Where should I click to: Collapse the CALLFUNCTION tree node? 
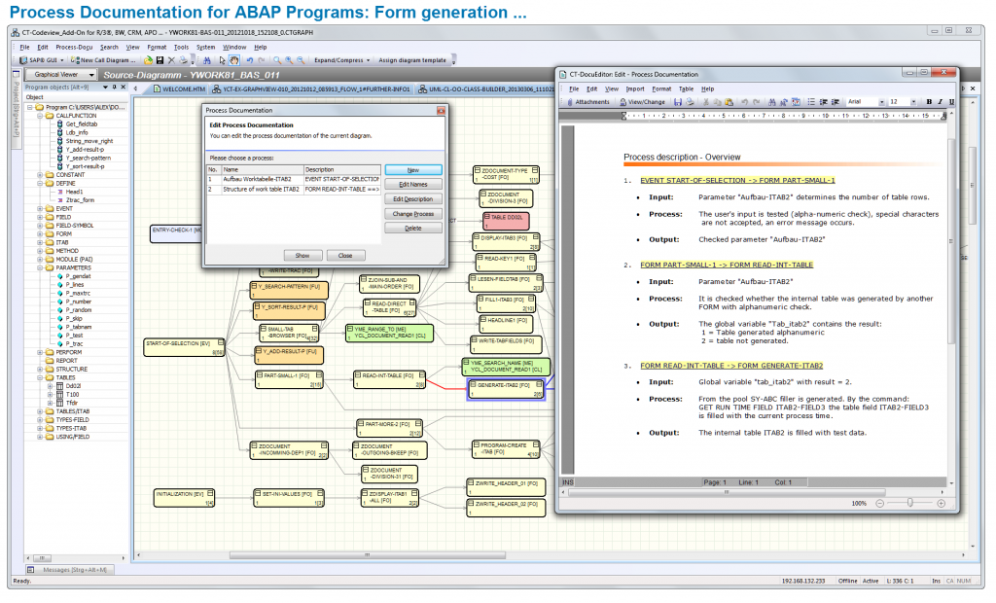[39, 116]
